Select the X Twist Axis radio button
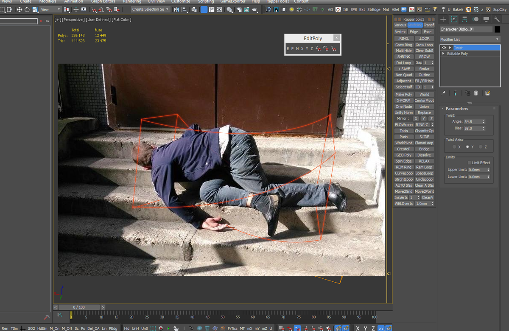The image size is (509, 331). (454, 147)
